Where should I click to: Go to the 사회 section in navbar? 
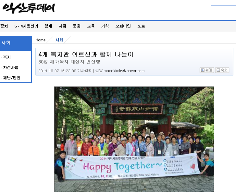coord(63,26)
